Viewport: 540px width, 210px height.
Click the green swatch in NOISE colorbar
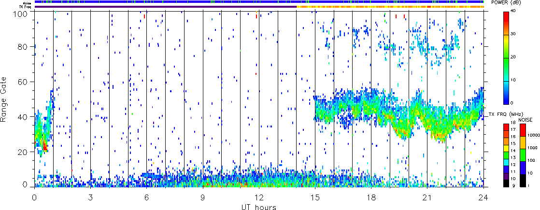523,155
